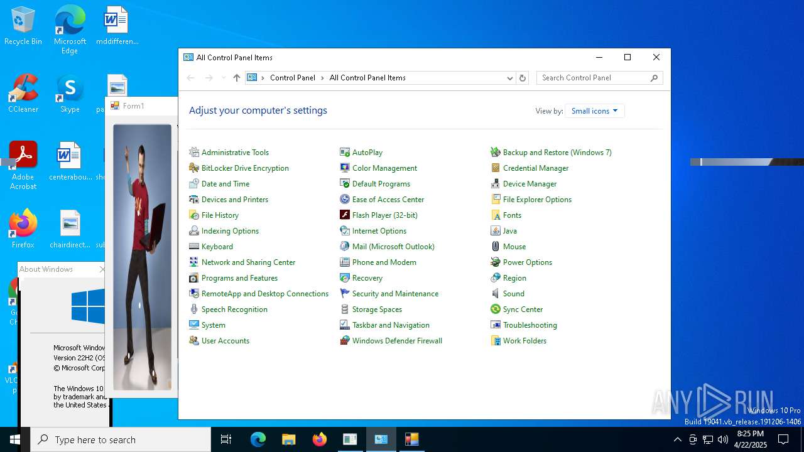804x452 pixels.
Task: Click the Form1 window title bar
Action: 142,106
